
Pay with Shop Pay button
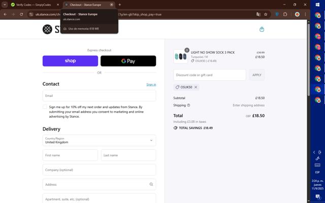pyautogui.click(x=70, y=61)
